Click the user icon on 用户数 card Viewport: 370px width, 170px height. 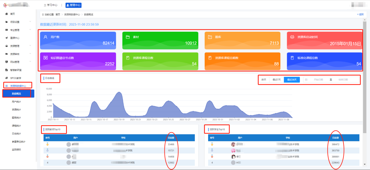45,37
